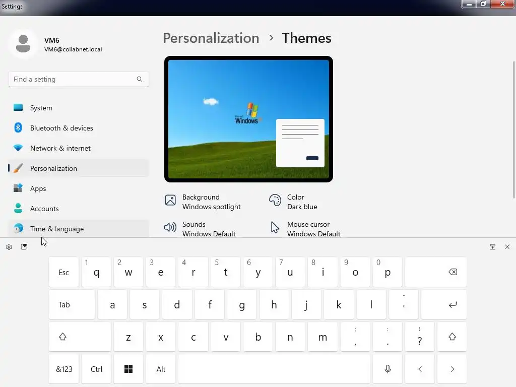The width and height of the screenshot is (516, 387).
Task: Open Background Windows spotlight setting
Action: coord(203,202)
